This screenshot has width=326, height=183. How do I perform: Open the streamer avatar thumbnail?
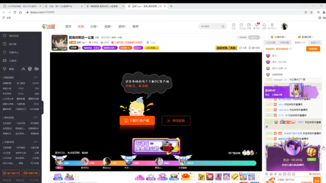(x=59, y=43)
